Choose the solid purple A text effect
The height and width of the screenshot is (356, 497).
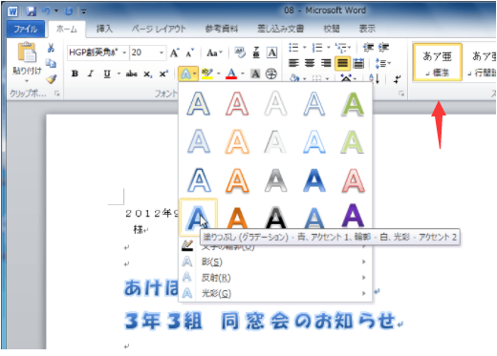pyautogui.click(x=353, y=217)
